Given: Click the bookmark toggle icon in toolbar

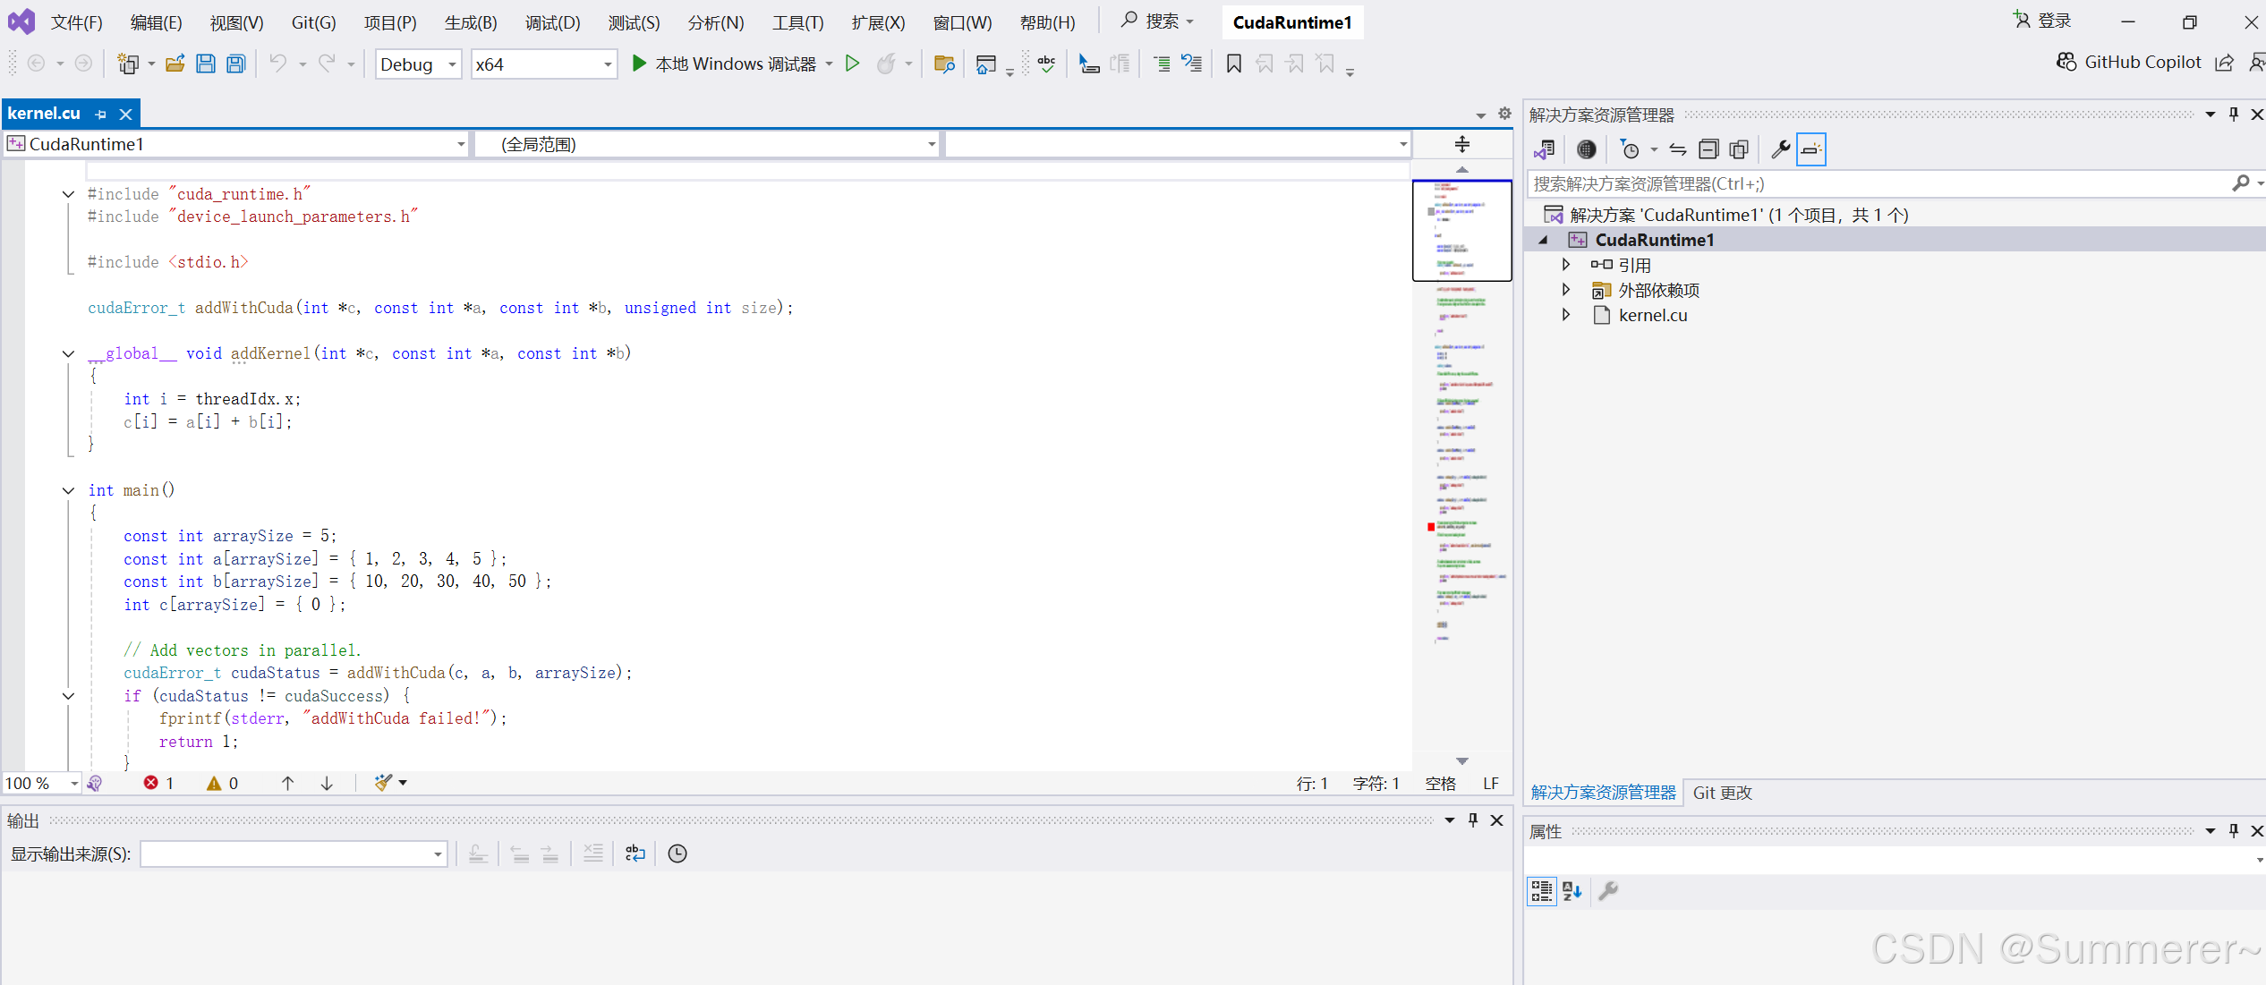Looking at the screenshot, I should 1233,64.
